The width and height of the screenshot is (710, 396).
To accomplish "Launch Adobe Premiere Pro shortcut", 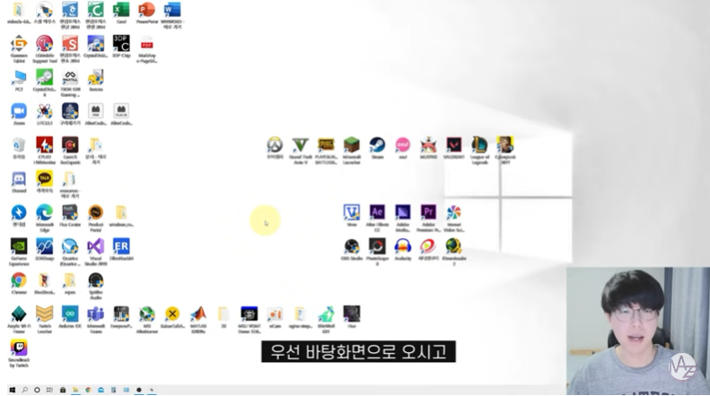I will coord(428,218).
